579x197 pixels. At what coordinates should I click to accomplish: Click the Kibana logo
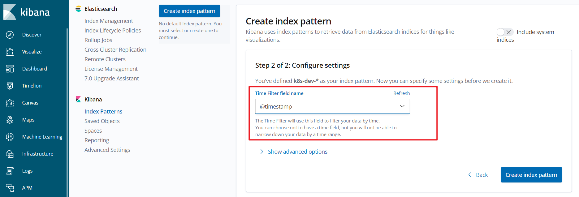click(x=10, y=12)
